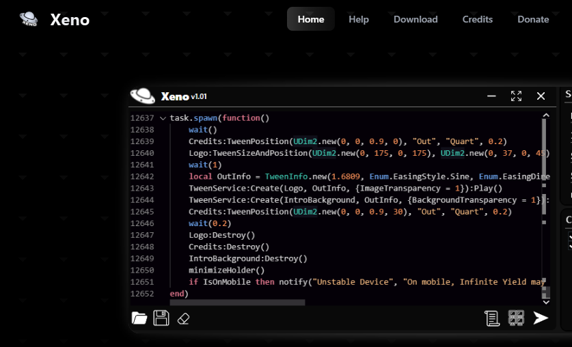This screenshot has width=572, height=347.
Task: Click the editor's vertical scrollbar thumb
Action: [x=544, y=167]
